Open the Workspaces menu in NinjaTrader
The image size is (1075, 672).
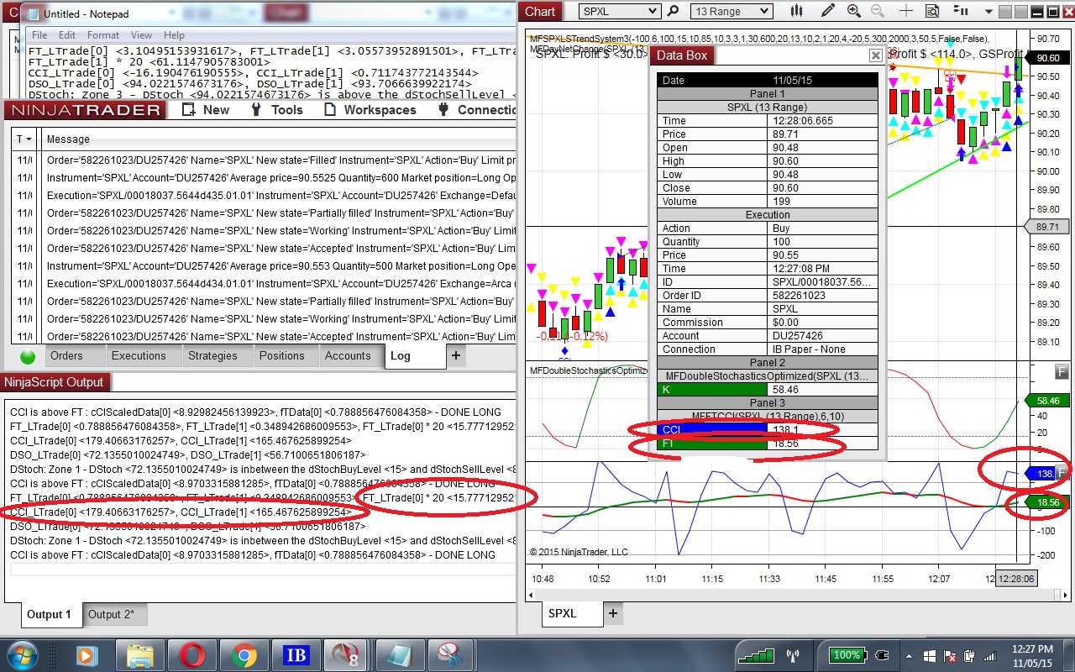(370, 110)
